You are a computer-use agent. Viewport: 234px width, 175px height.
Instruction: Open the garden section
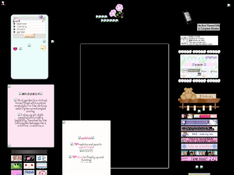tap(21, 32)
